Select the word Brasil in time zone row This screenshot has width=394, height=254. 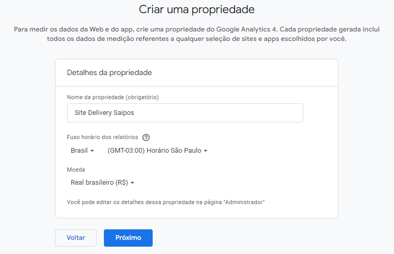[x=79, y=151]
